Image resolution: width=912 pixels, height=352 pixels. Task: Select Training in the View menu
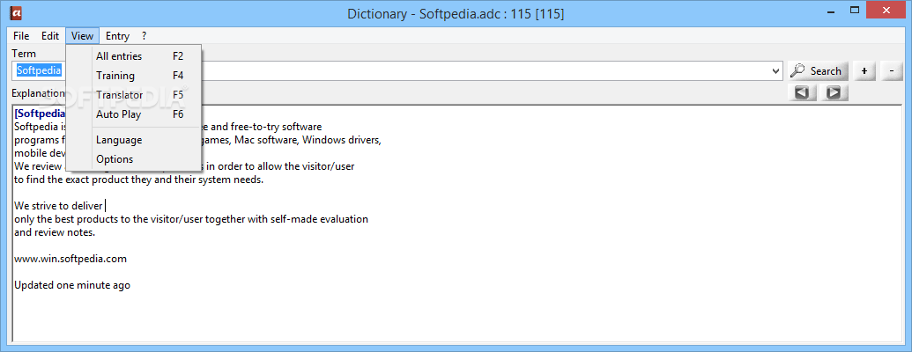[134, 76]
